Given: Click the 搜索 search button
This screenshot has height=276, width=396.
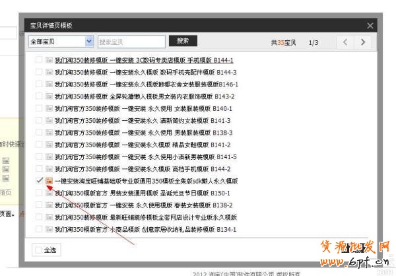Looking at the screenshot, I should pos(182,41).
